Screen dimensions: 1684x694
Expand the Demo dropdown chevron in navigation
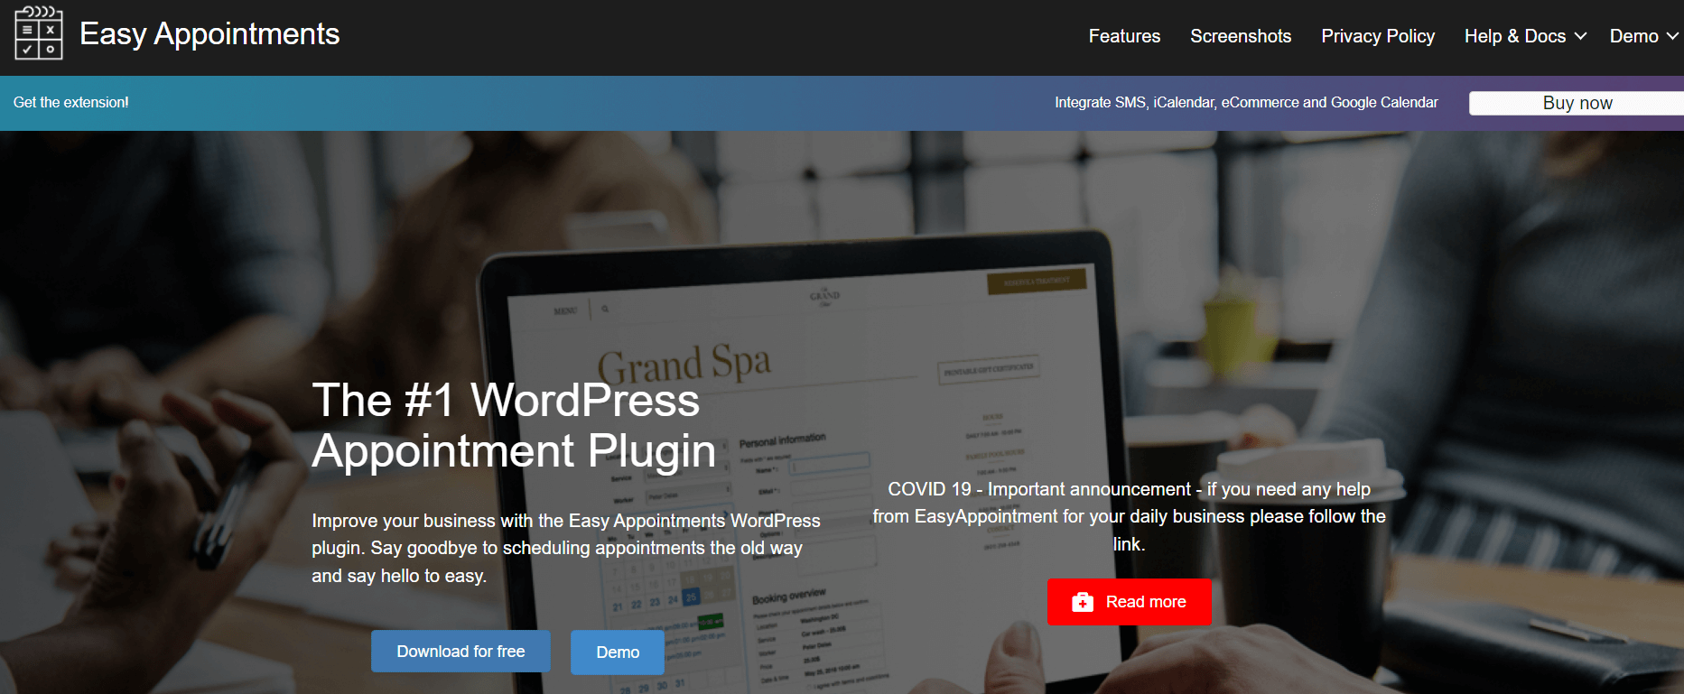pyautogui.click(x=1672, y=36)
